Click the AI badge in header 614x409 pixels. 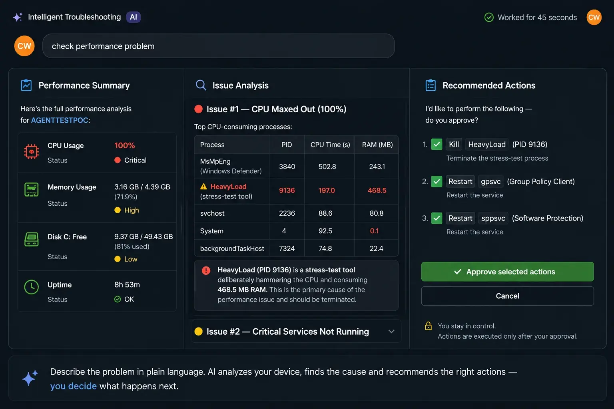[134, 17]
